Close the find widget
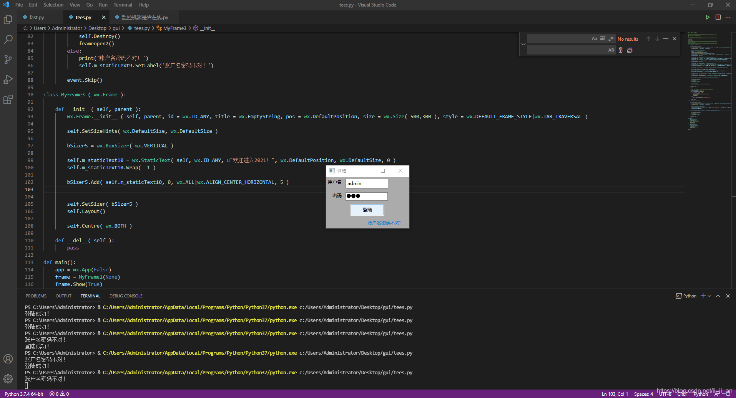Image resolution: width=736 pixels, height=398 pixels. pyautogui.click(x=675, y=39)
